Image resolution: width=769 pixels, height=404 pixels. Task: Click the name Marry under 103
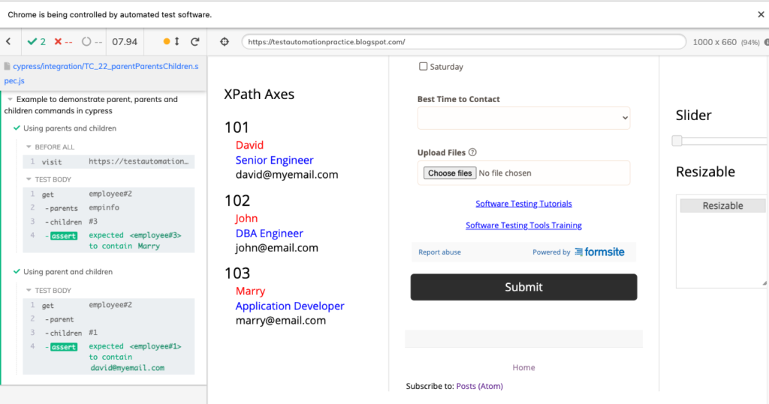[x=251, y=291]
